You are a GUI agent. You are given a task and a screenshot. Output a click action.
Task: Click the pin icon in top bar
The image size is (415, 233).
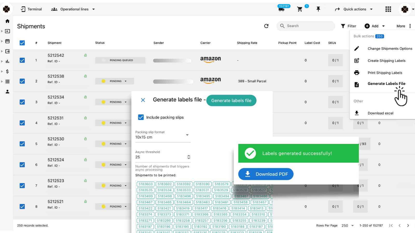click(x=318, y=9)
